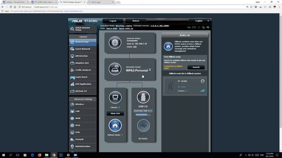Screen dimensions: 282x158
Task: Open the Traffic Analyzer page
Action: tap(82, 70)
